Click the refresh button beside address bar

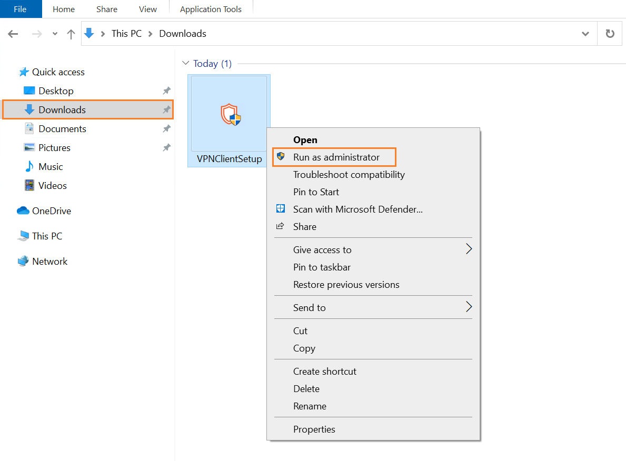pyautogui.click(x=610, y=34)
